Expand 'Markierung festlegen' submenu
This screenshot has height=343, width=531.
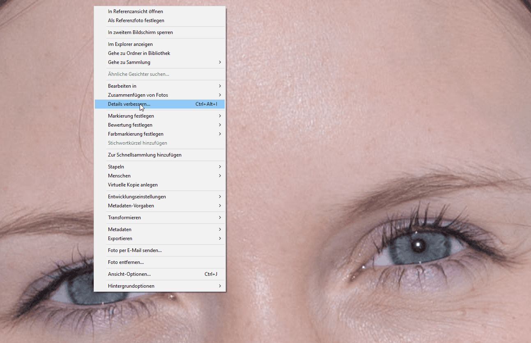click(131, 116)
